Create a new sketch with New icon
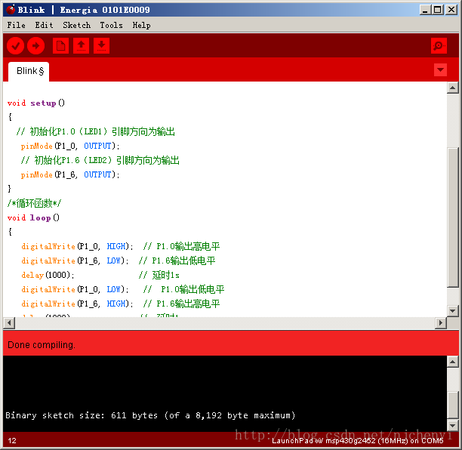The height and width of the screenshot is (450, 462). click(60, 46)
